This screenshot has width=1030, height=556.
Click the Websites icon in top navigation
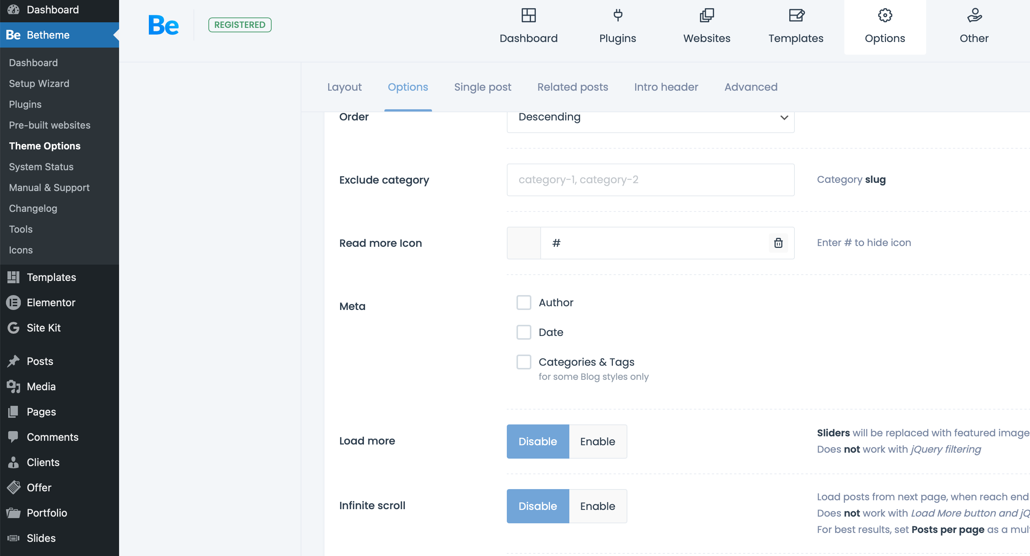click(707, 16)
